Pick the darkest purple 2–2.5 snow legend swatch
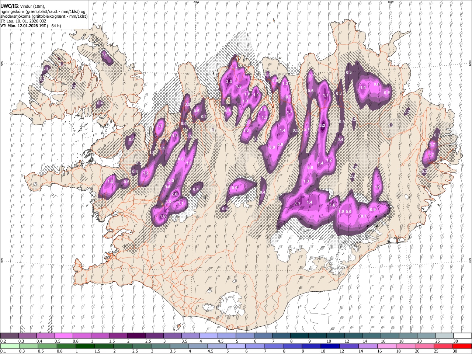 [136, 336]
